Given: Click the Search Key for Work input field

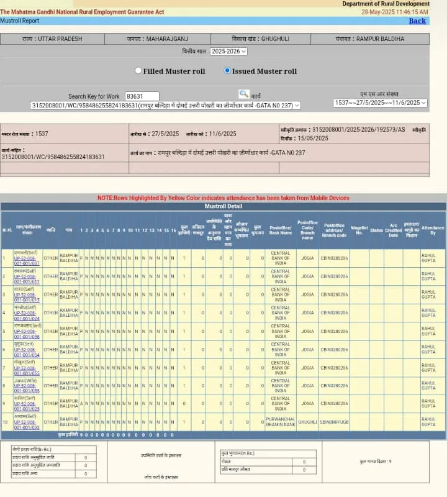Looking at the screenshot, I should pyautogui.click(x=142, y=96).
